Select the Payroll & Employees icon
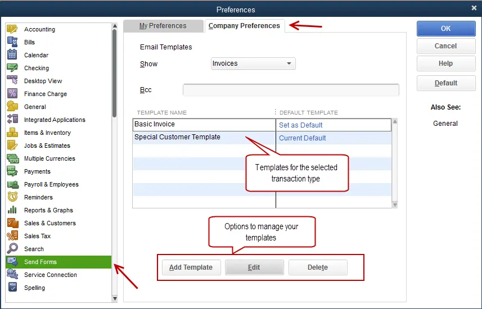482x309 pixels. coord(12,184)
